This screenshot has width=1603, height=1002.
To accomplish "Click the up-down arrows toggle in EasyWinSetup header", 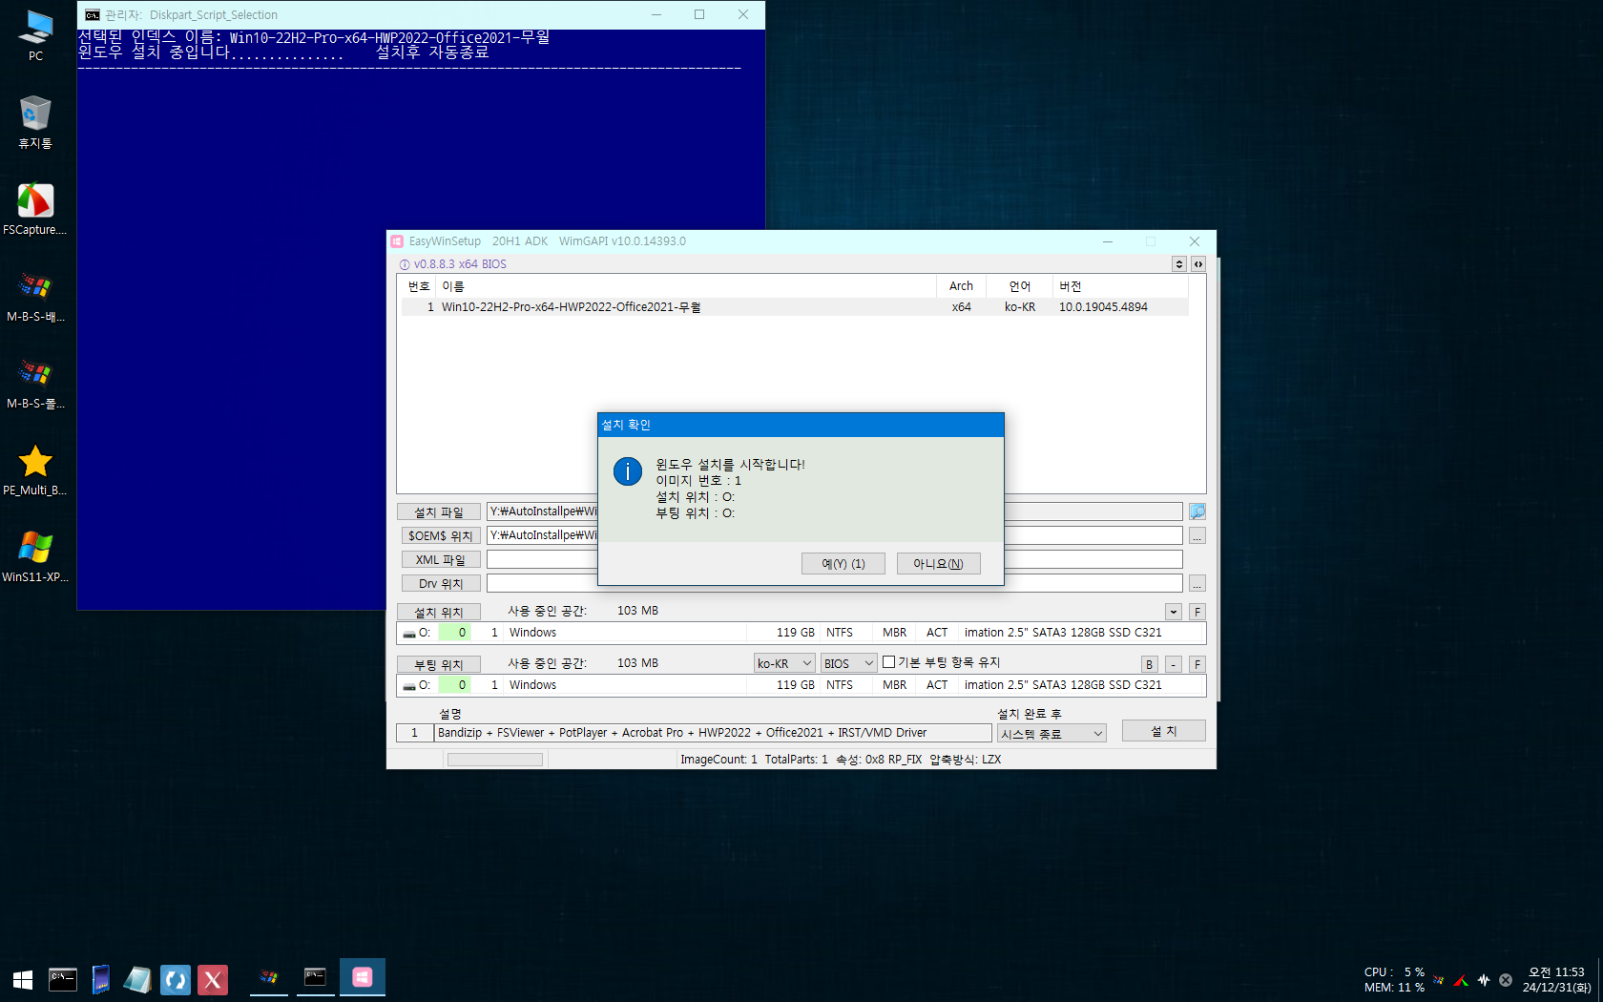I will click(x=1179, y=264).
